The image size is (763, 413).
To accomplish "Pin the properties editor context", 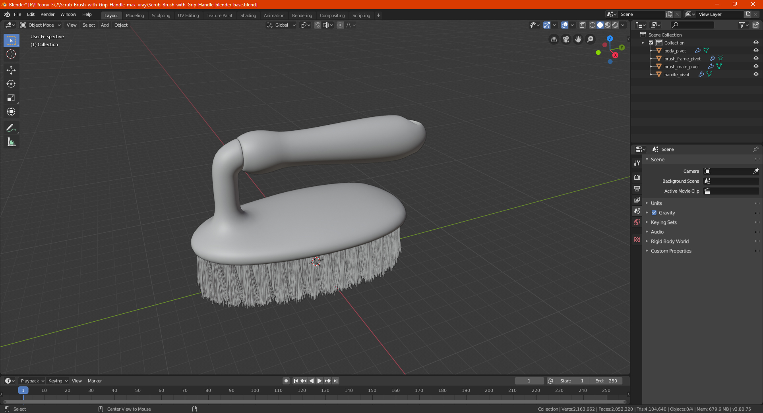I will pyautogui.click(x=755, y=149).
